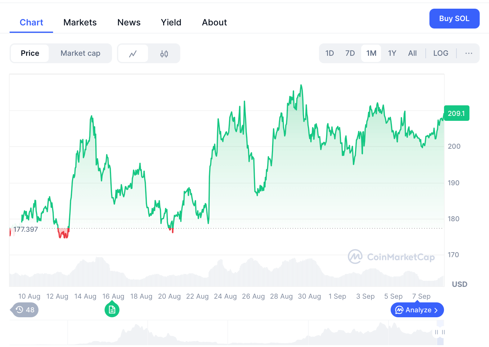Screen dimensions: 489x347
Task: Open more chart options ellipsis
Action: [469, 53]
